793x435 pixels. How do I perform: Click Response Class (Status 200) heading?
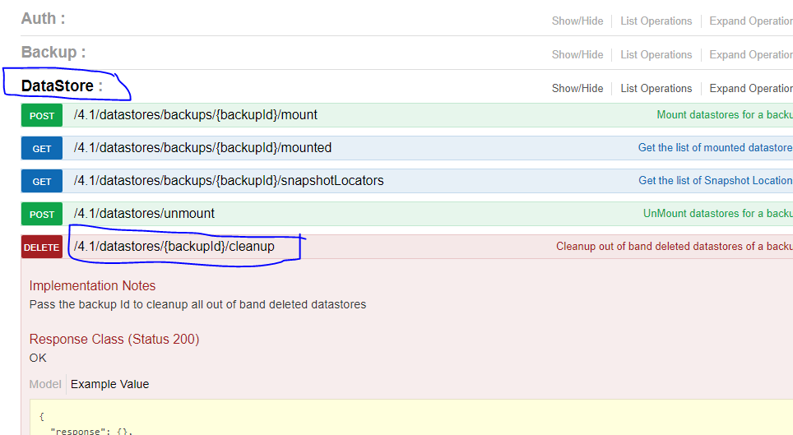tap(114, 339)
